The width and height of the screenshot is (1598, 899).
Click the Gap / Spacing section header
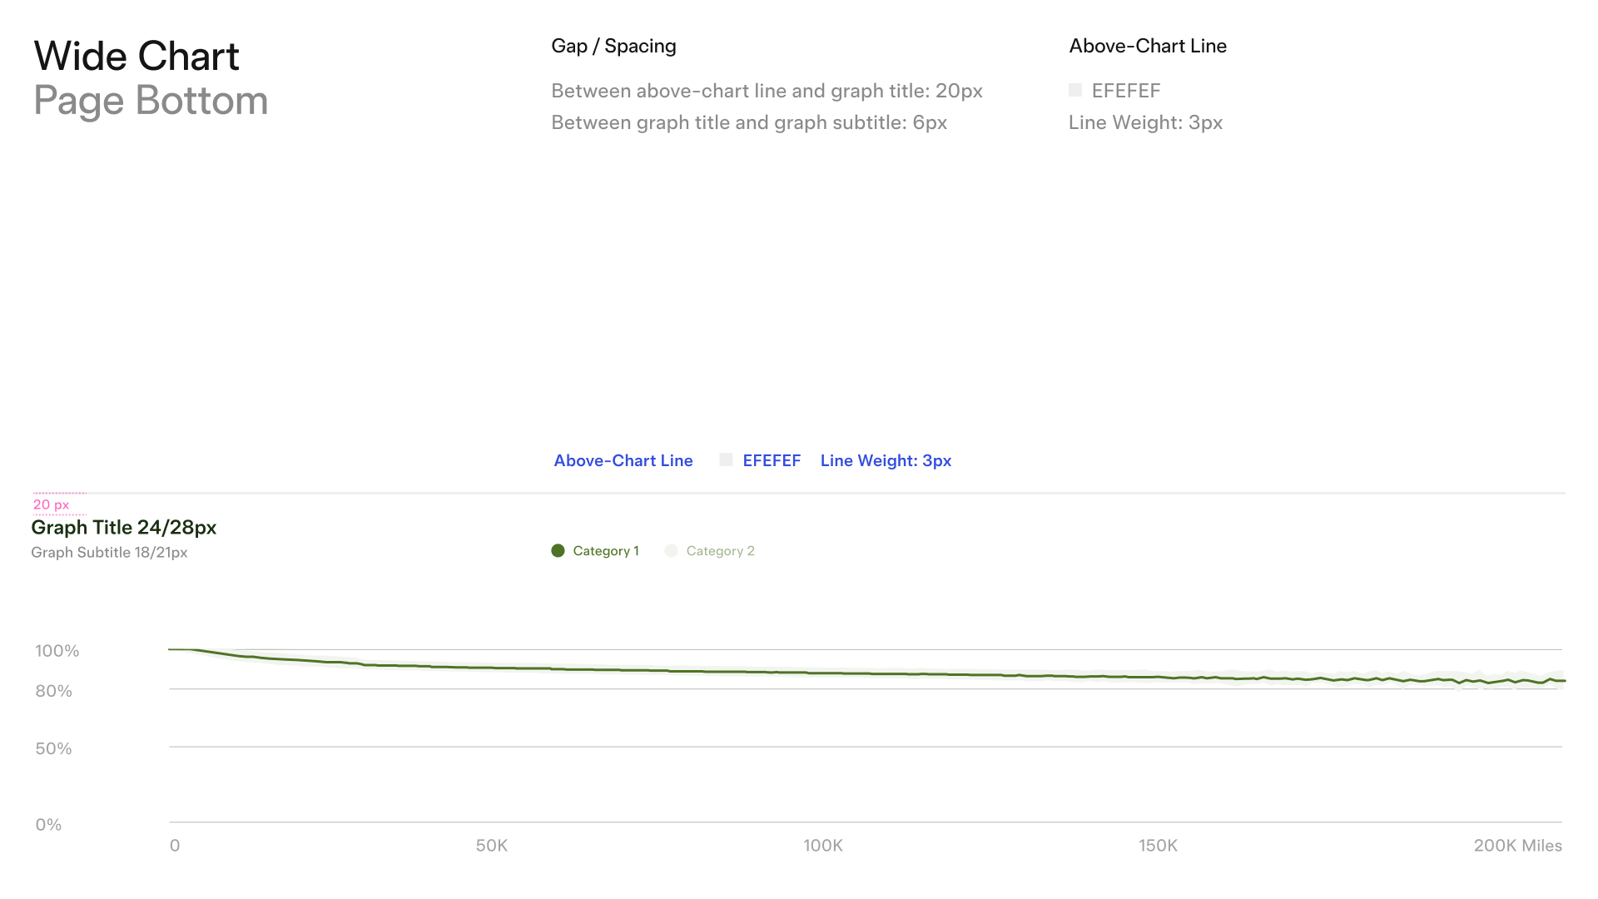(613, 47)
